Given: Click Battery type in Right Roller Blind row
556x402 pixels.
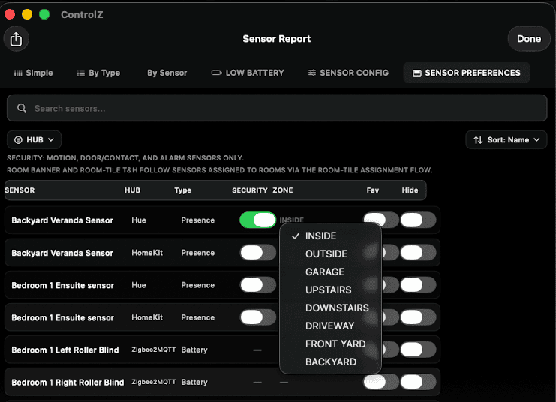Looking at the screenshot, I should pyautogui.click(x=194, y=382).
